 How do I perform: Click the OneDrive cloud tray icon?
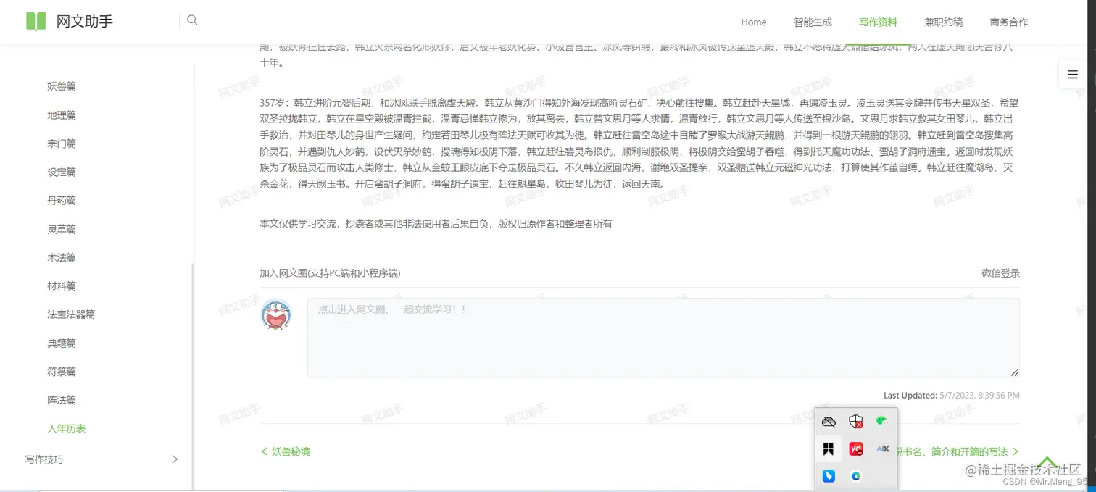(x=829, y=421)
